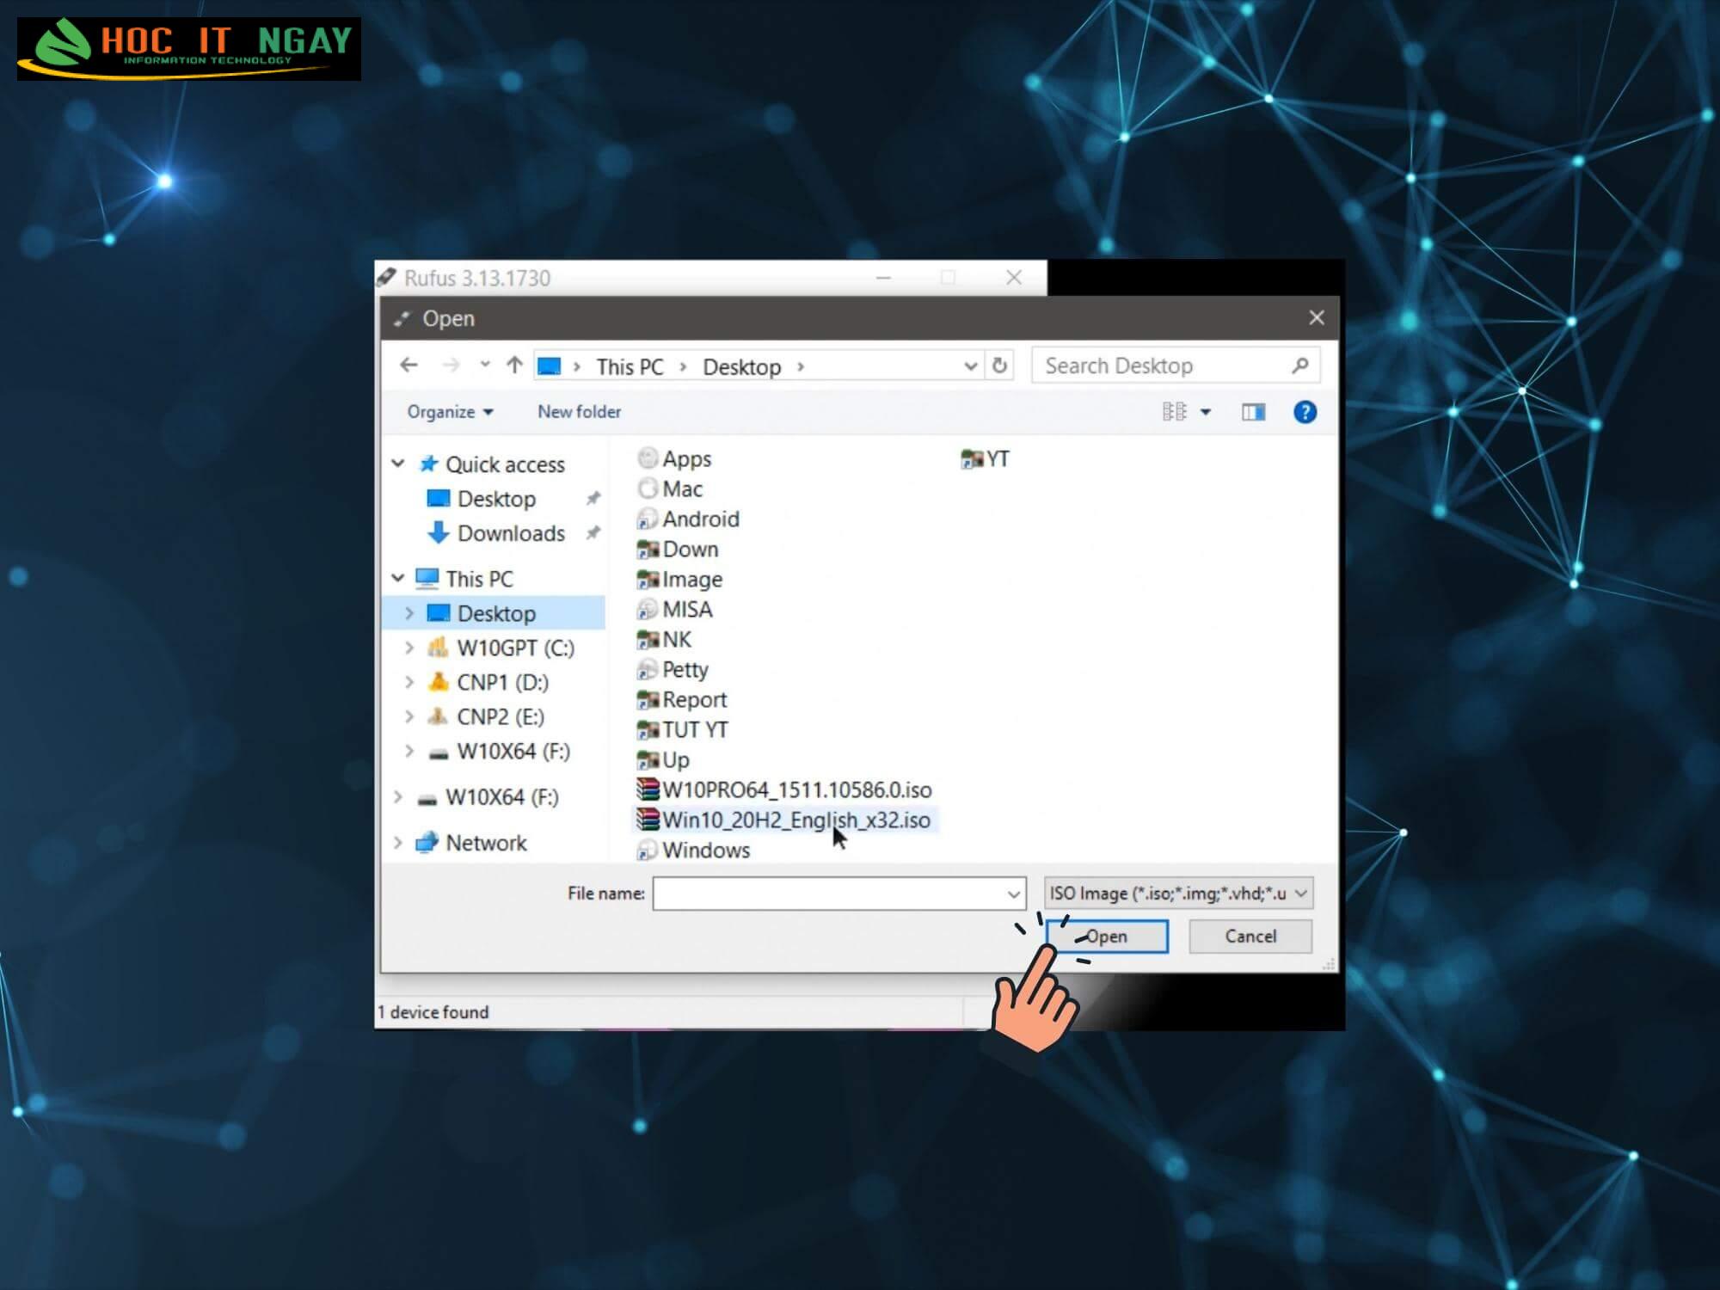This screenshot has width=1720, height=1290.
Task: Open the blue Help question icon
Action: point(1305,413)
